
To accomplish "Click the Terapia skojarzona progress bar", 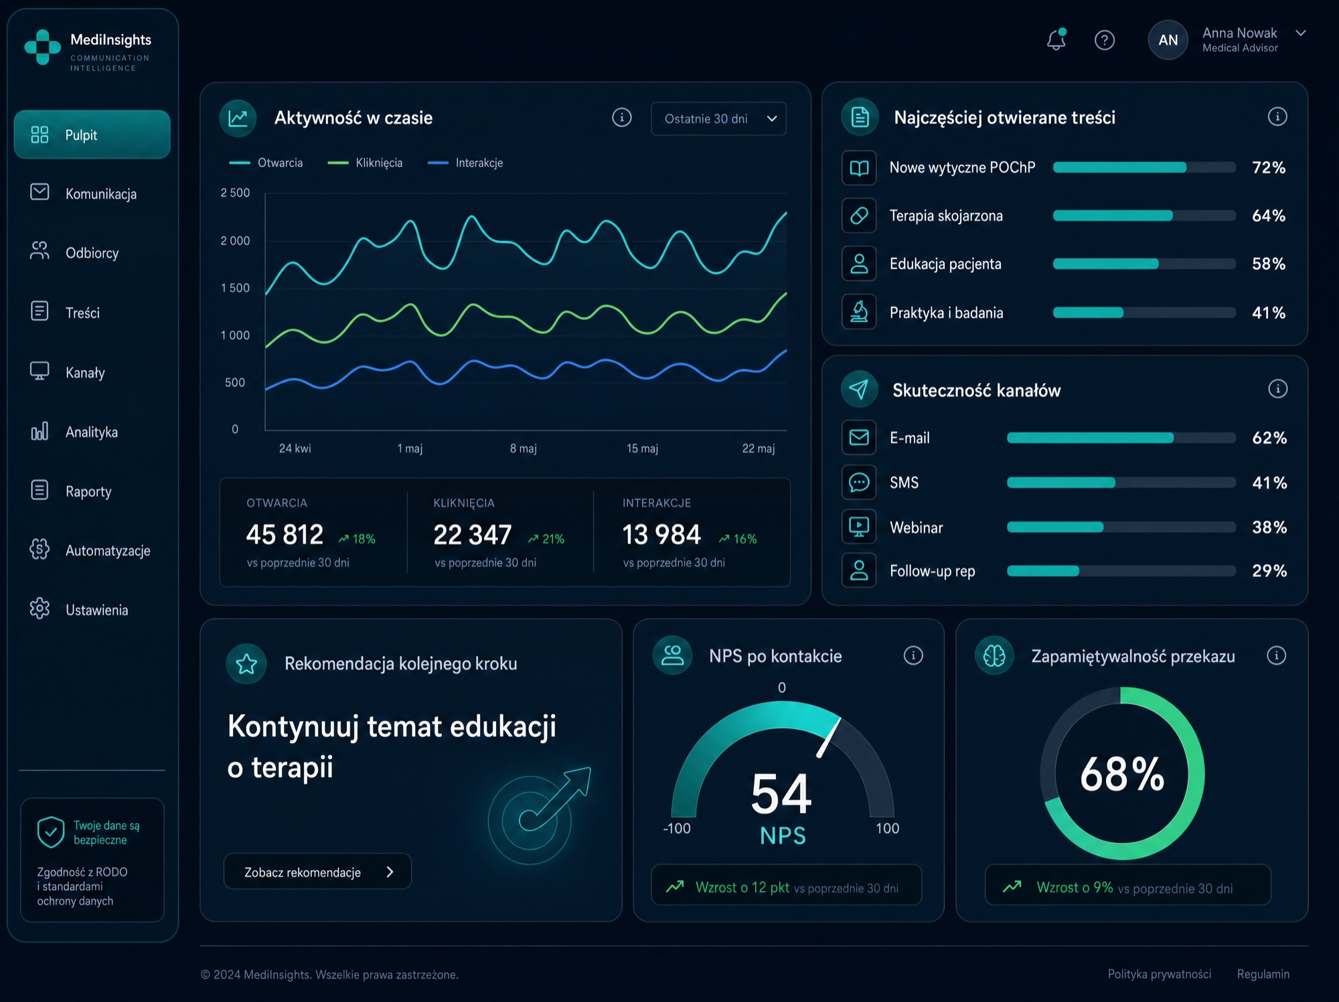I will 1144,216.
